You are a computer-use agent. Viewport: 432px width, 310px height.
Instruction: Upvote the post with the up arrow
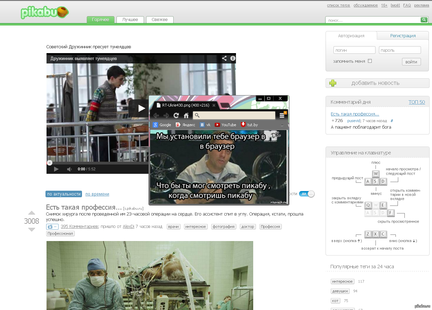point(32,213)
